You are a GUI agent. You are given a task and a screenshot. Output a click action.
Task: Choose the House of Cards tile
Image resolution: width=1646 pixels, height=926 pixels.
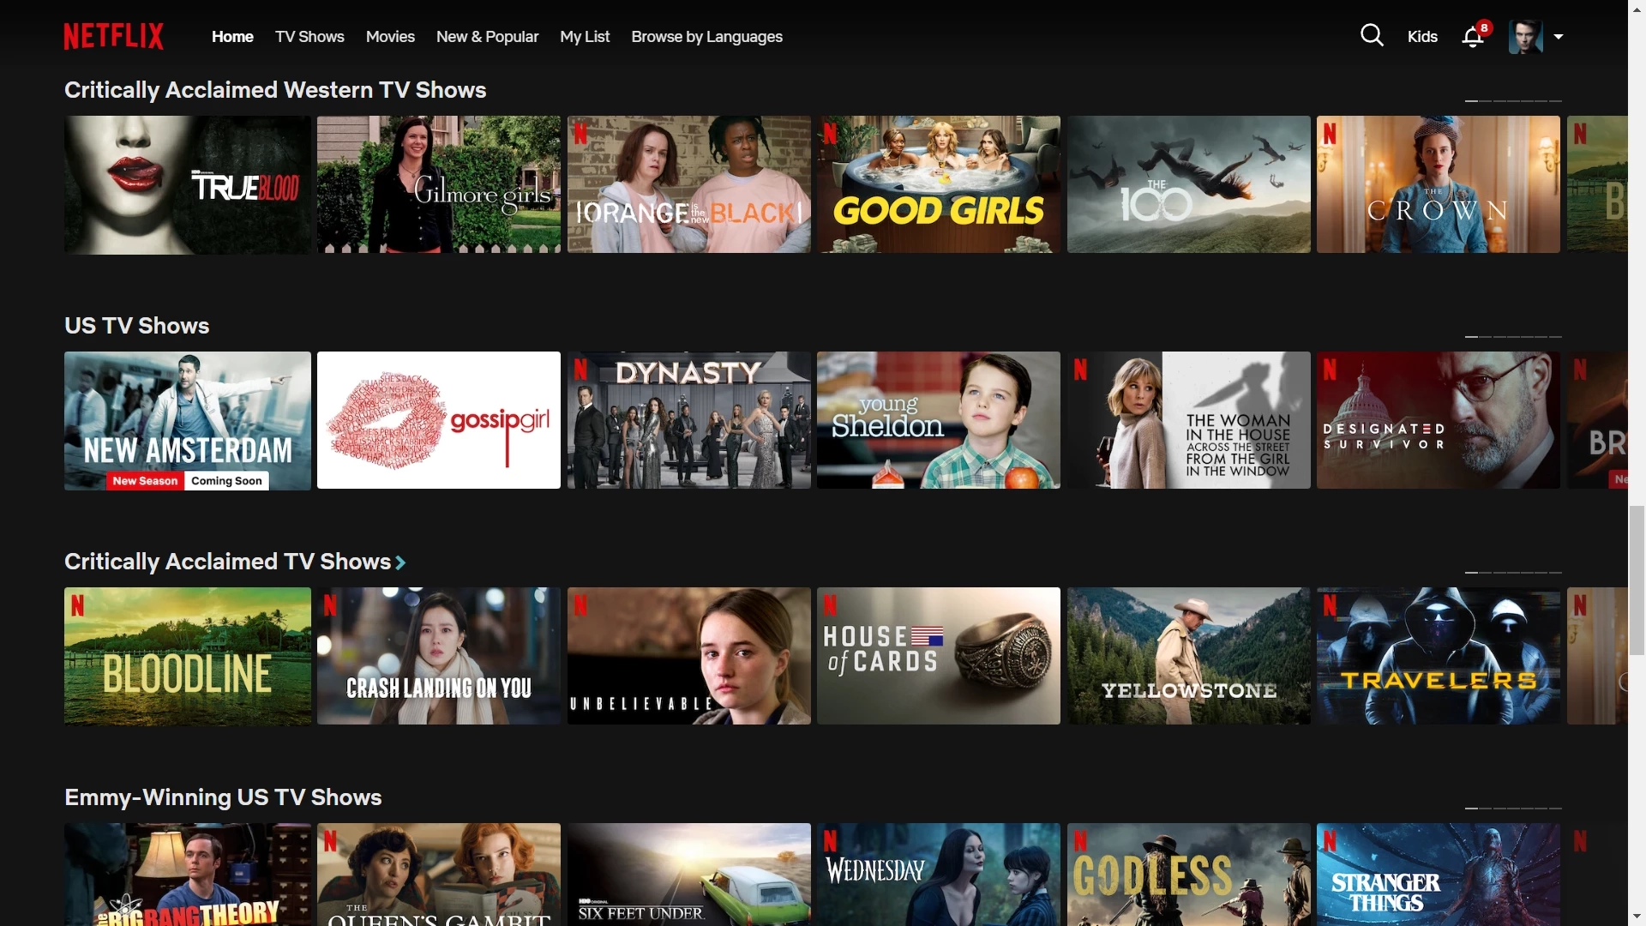point(939,656)
